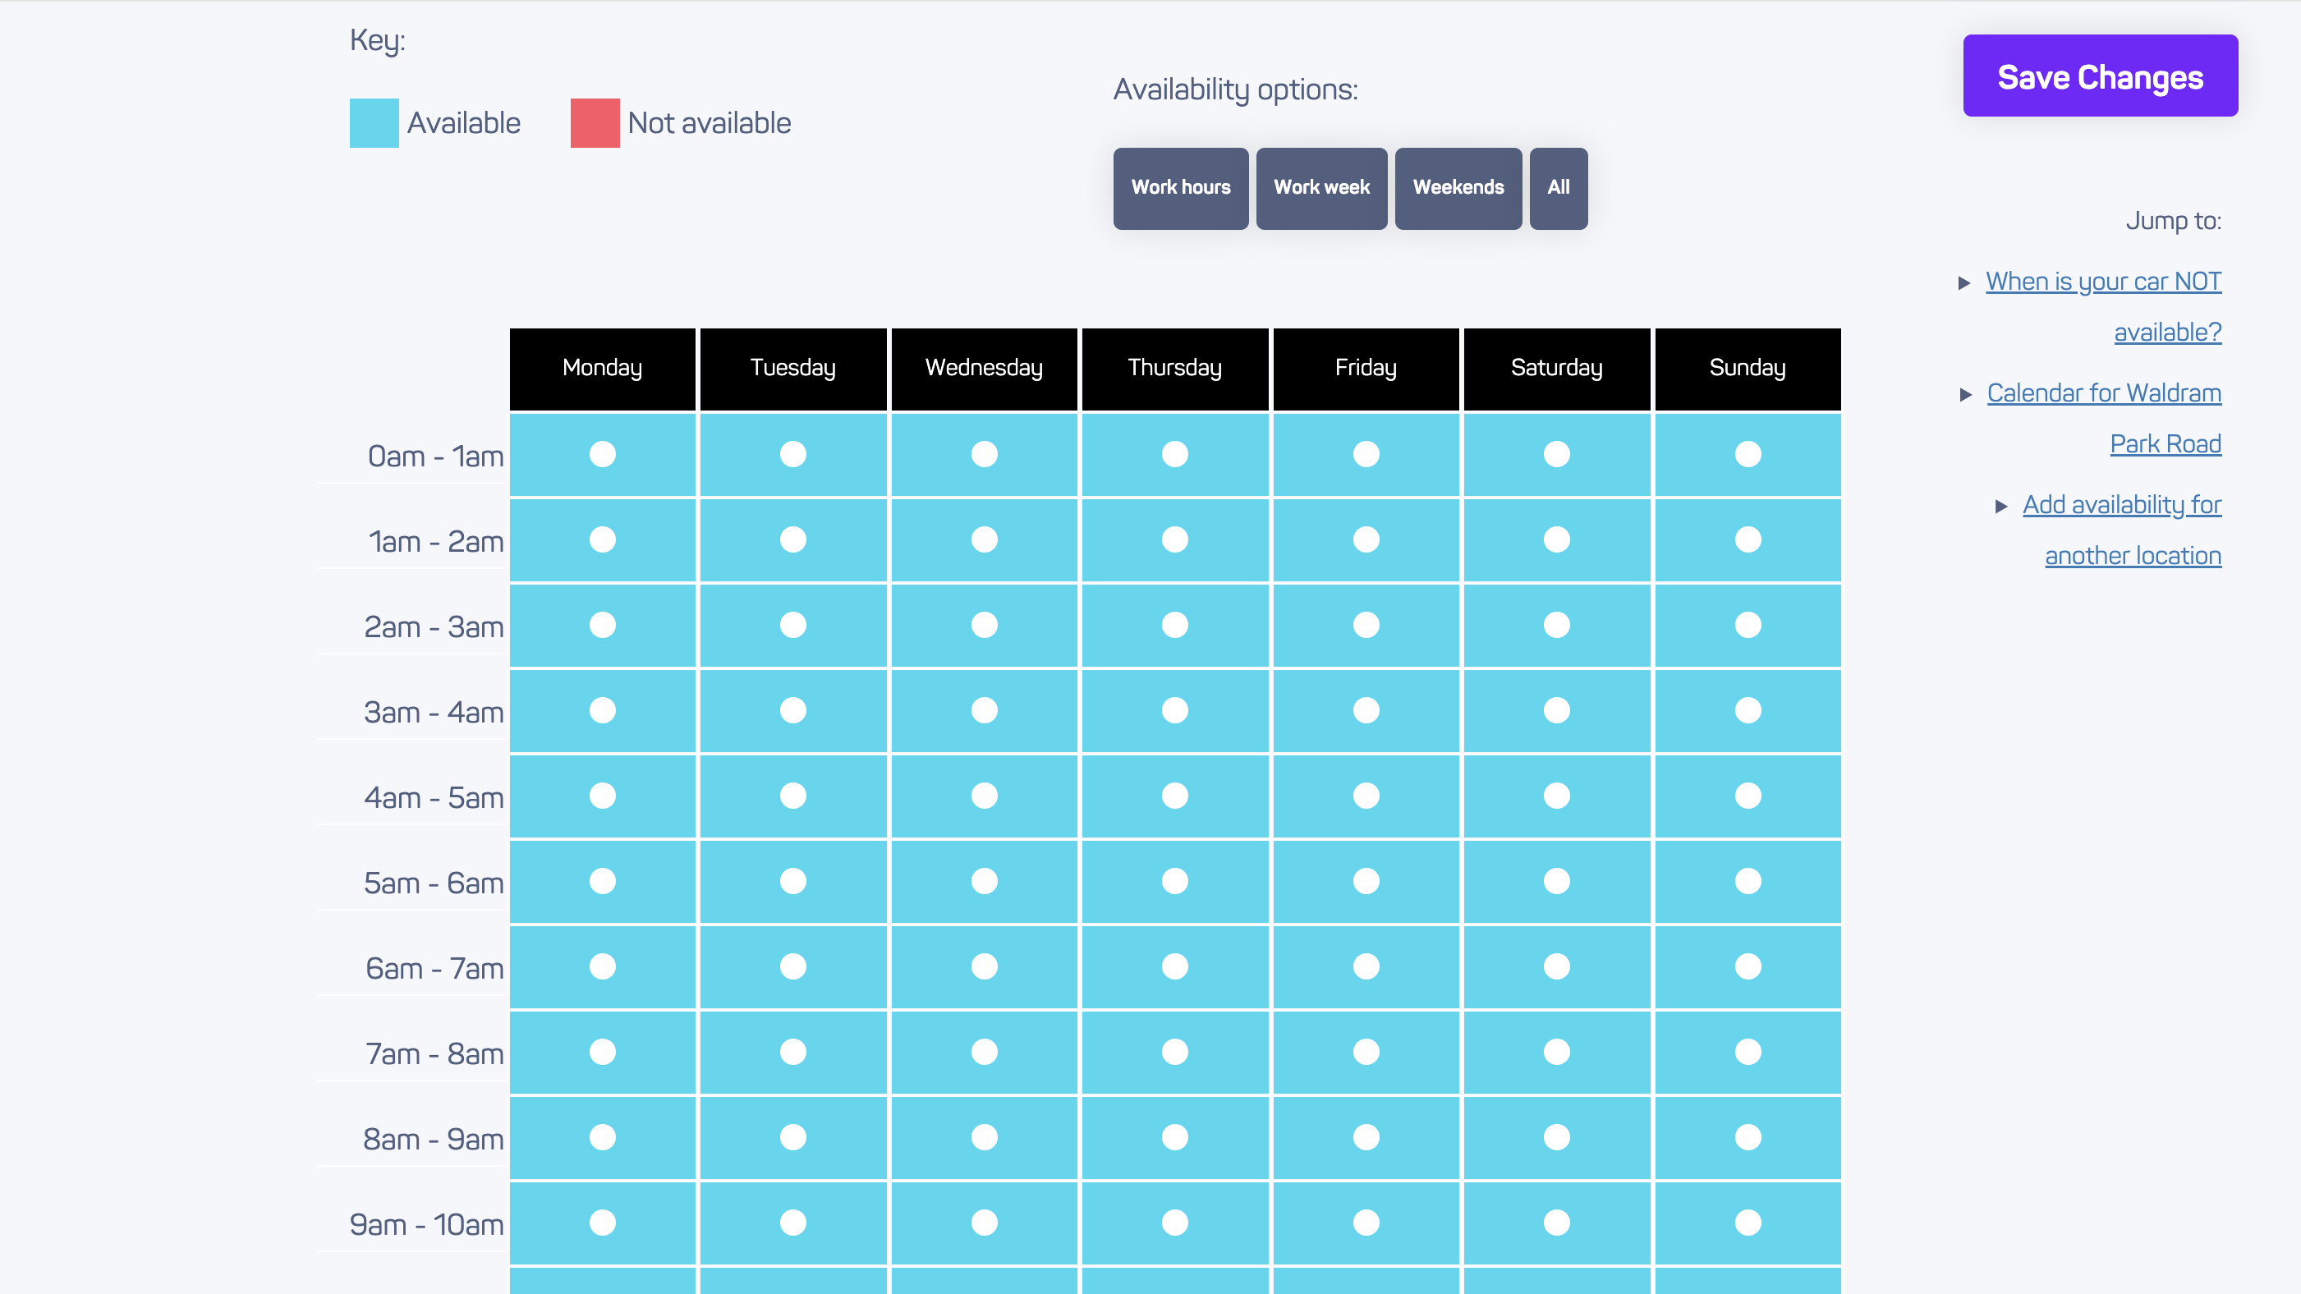Click the triangle beside 'When is your car NOT'
Image resolution: width=2301 pixels, height=1294 pixels.
click(x=1963, y=283)
